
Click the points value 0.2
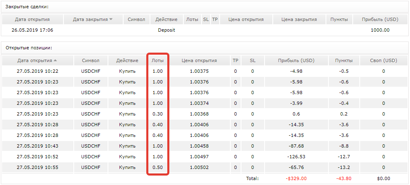point(344,114)
